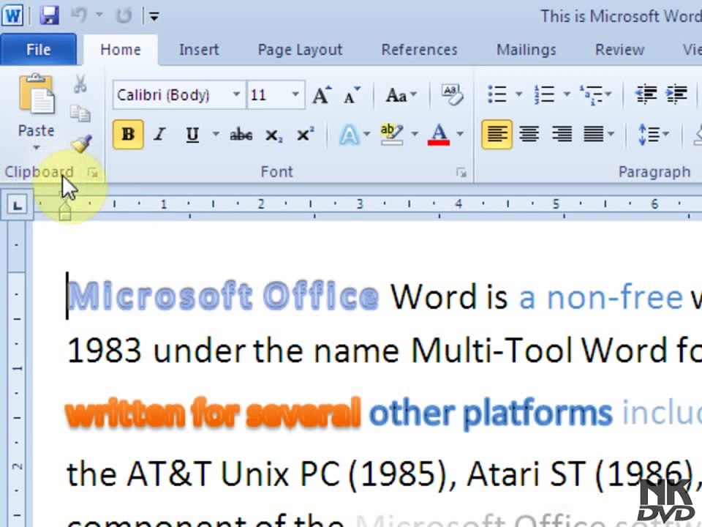
Task: Click the Decrease Indent icon
Action: 646,94
